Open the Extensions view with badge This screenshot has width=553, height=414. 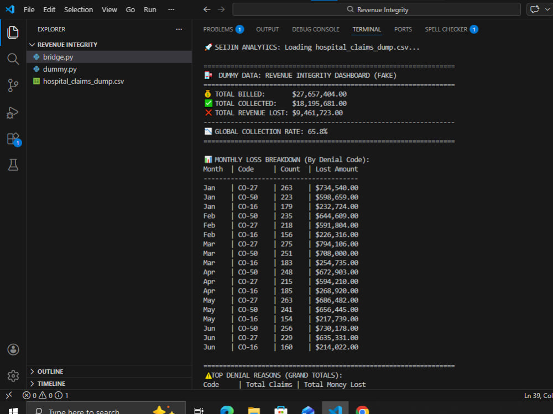tap(14, 140)
